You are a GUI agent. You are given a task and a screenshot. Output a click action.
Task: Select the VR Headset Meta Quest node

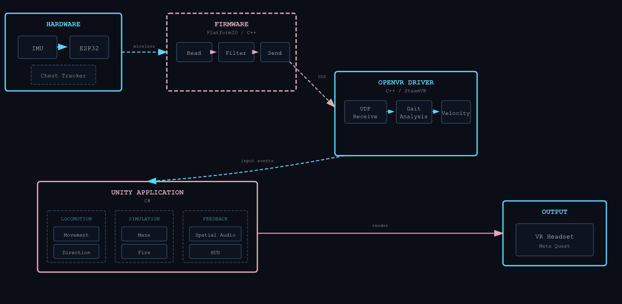[x=555, y=240]
